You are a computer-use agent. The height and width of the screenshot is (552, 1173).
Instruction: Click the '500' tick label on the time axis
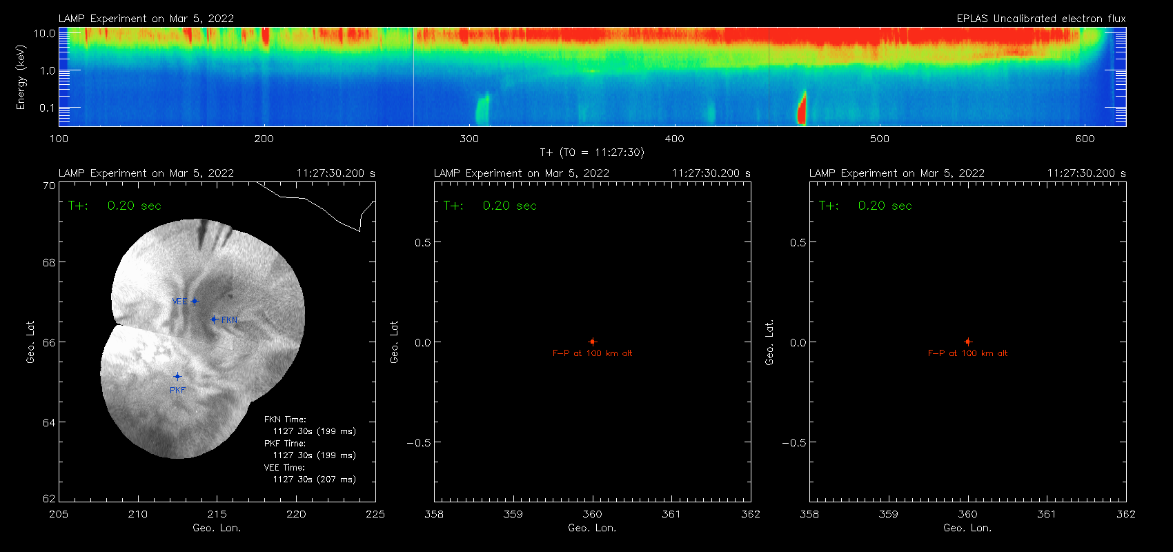(x=880, y=139)
